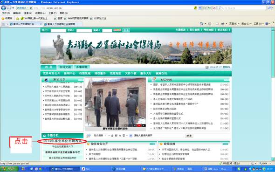Click the Home icon in the command bar
The width and height of the screenshot is (275, 172).
201,24
